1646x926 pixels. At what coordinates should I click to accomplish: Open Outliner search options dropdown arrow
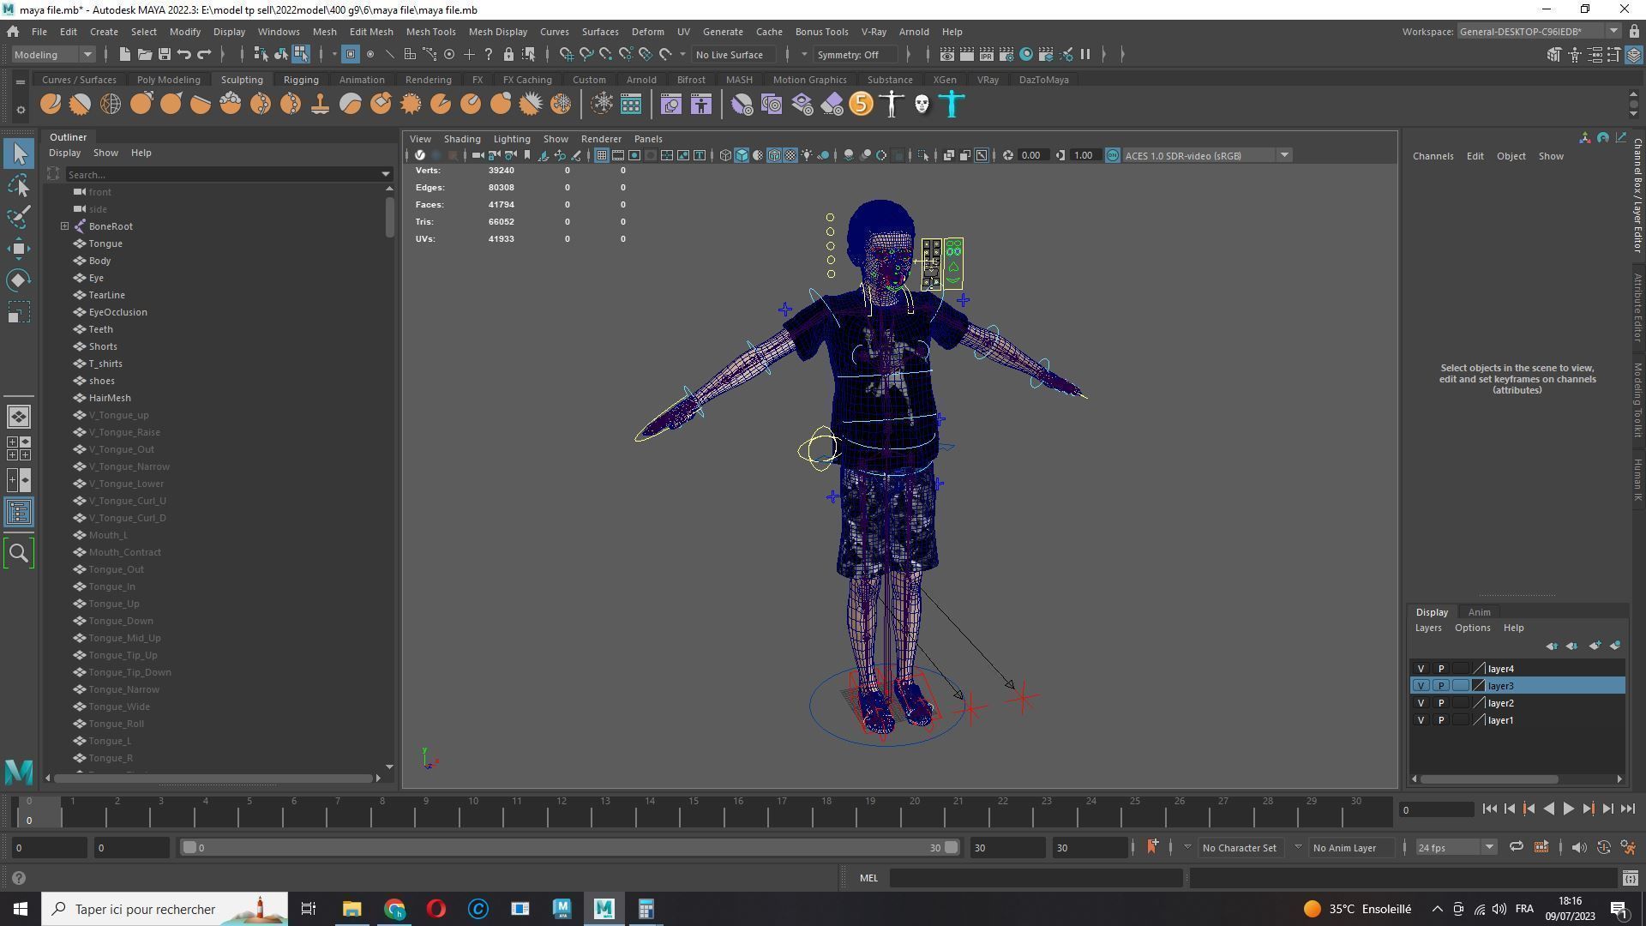[385, 175]
